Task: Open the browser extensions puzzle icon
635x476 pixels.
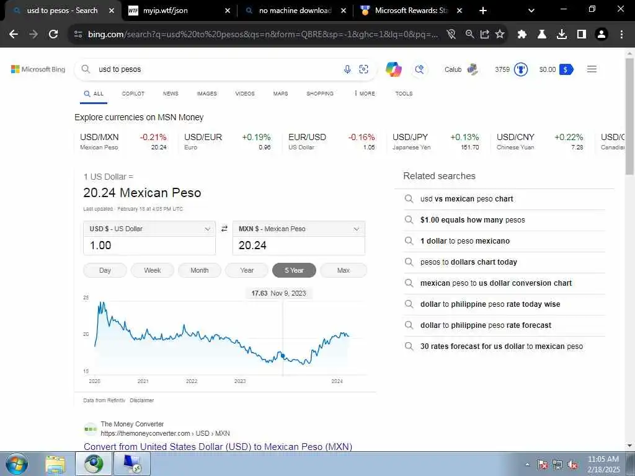Action: (522, 35)
